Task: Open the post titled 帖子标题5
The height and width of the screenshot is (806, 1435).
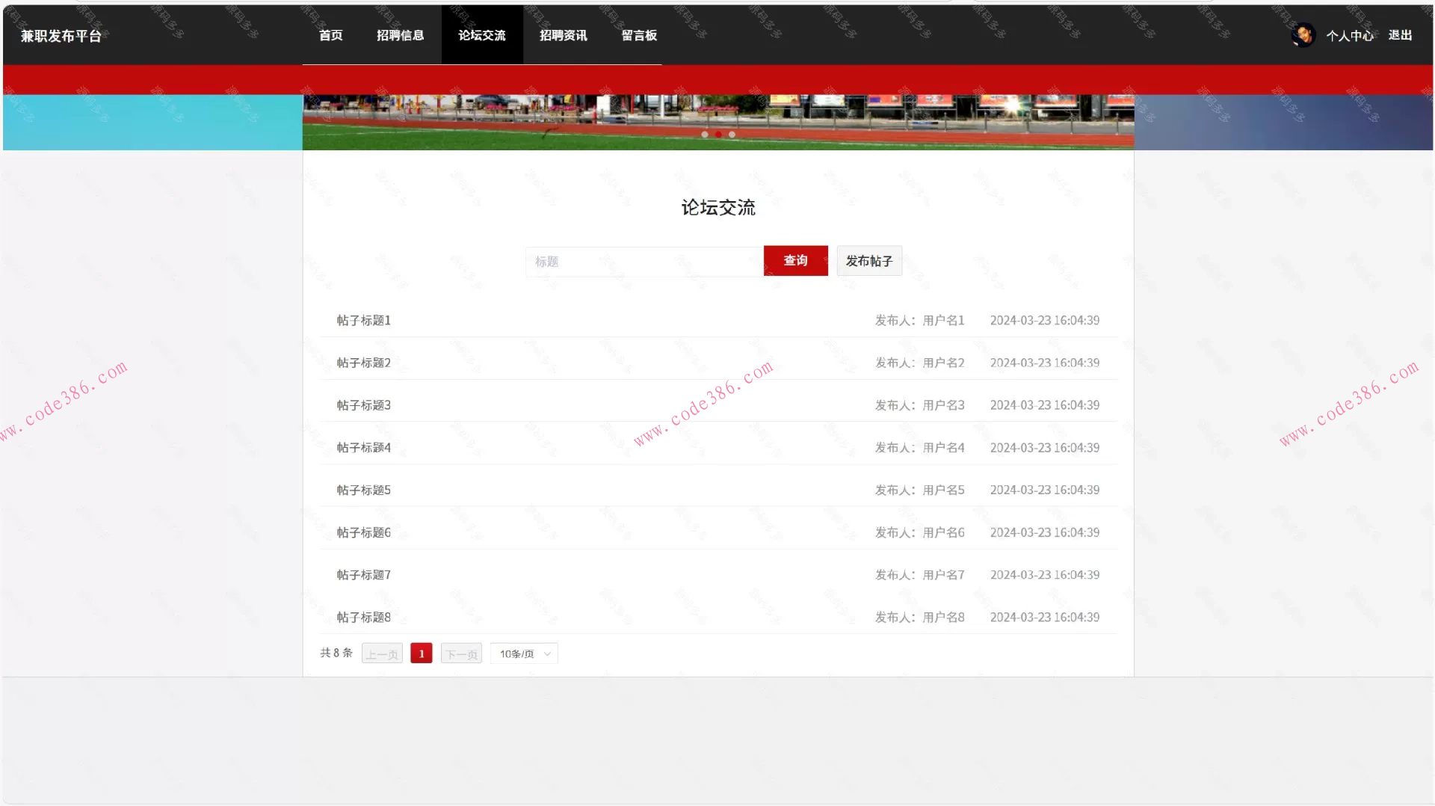Action: point(363,490)
